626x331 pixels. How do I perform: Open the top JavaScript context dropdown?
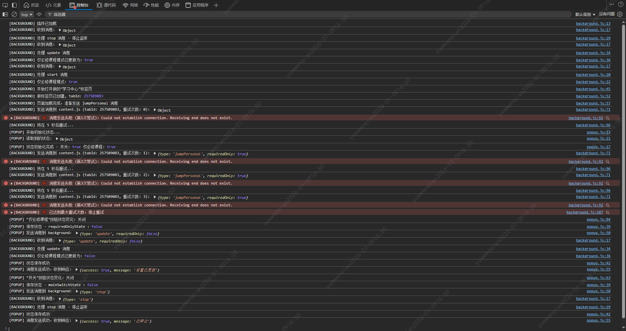pyautogui.click(x=27, y=15)
